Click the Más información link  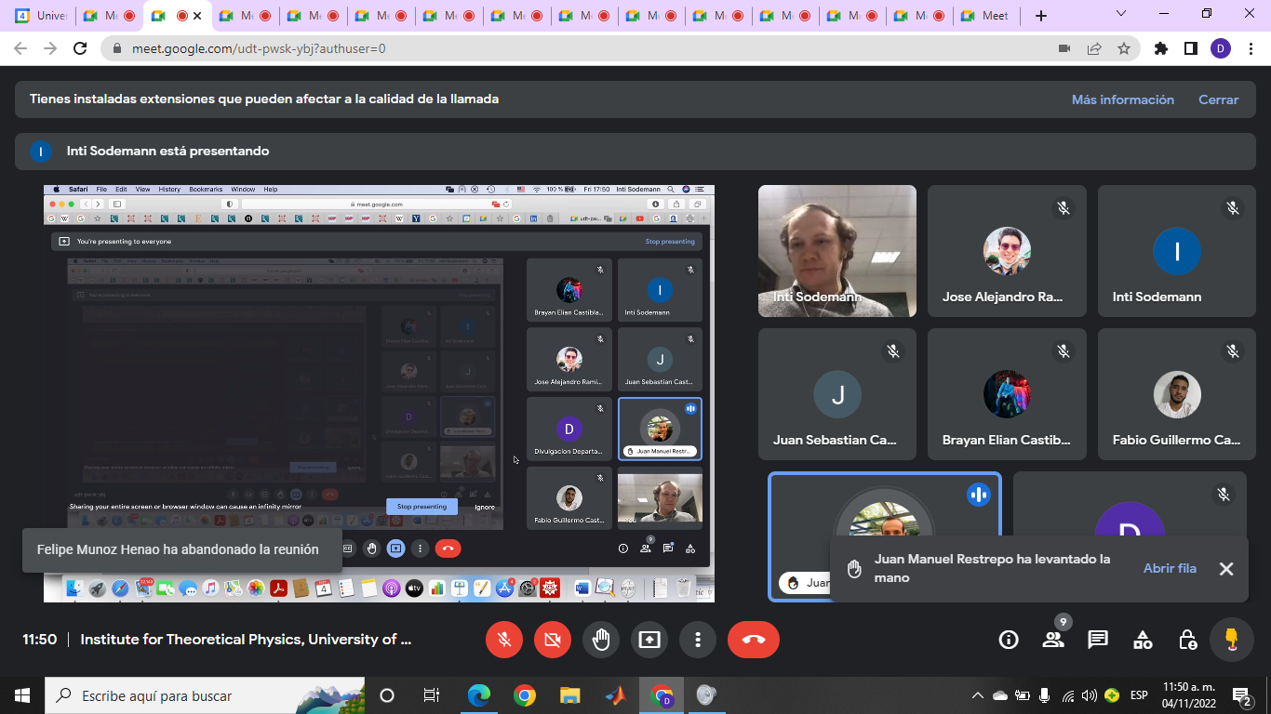click(x=1122, y=99)
